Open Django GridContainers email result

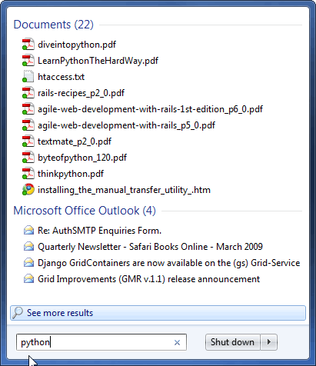pyautogui.click(x=168, y=263)
